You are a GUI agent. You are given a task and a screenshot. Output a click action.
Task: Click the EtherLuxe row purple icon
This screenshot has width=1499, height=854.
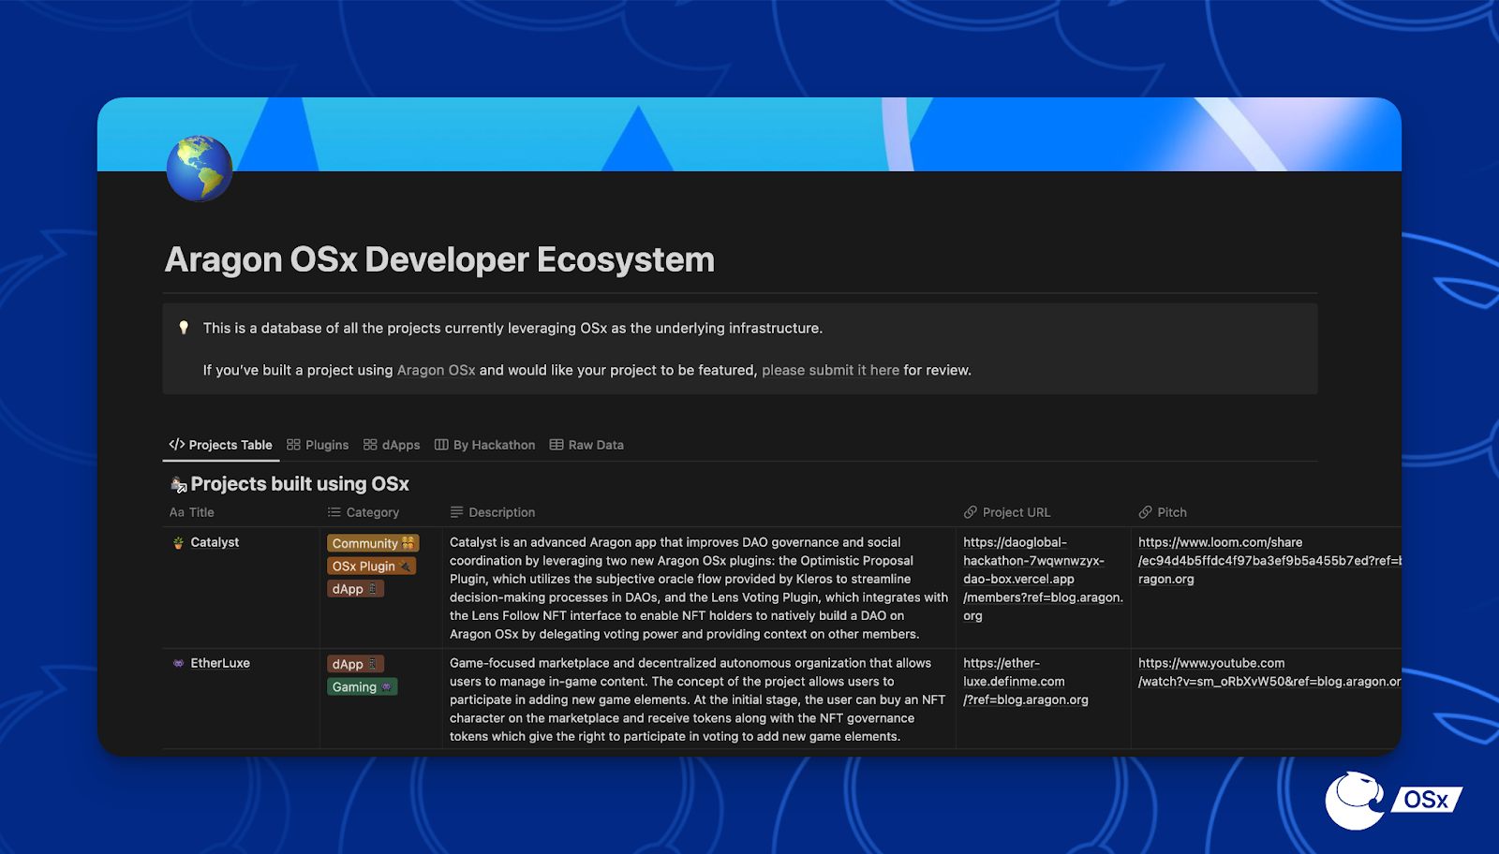(x=178, y=663)
